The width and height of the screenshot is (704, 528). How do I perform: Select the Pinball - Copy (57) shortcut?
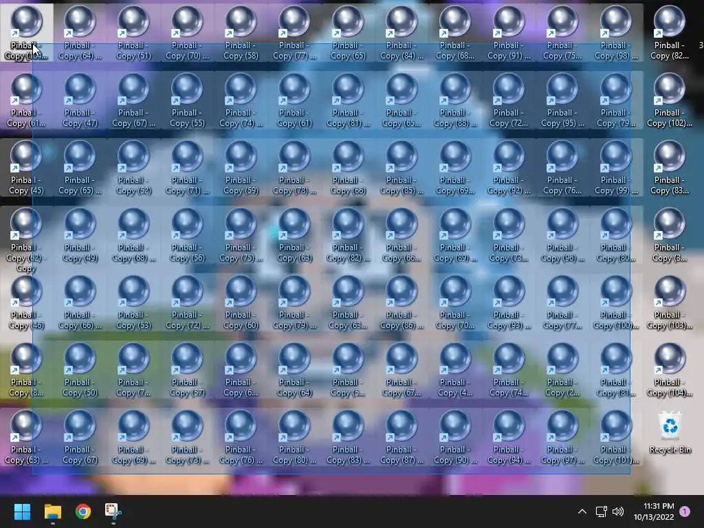pos(187,370)
